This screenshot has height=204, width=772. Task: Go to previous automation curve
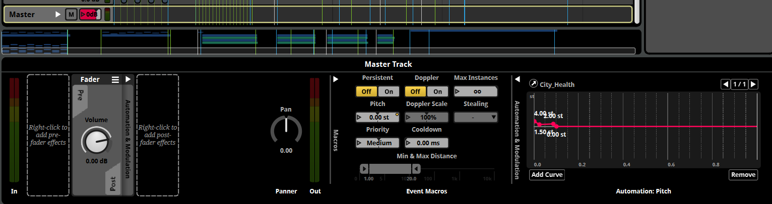pos(725,84)
